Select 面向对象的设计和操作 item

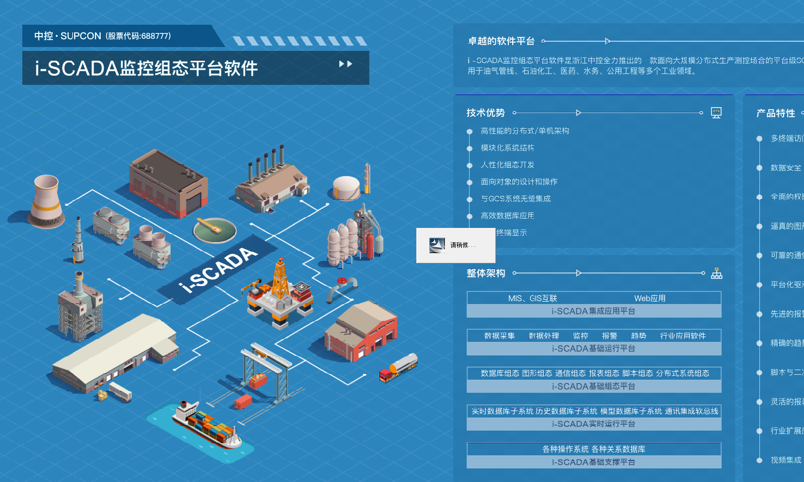519,182
